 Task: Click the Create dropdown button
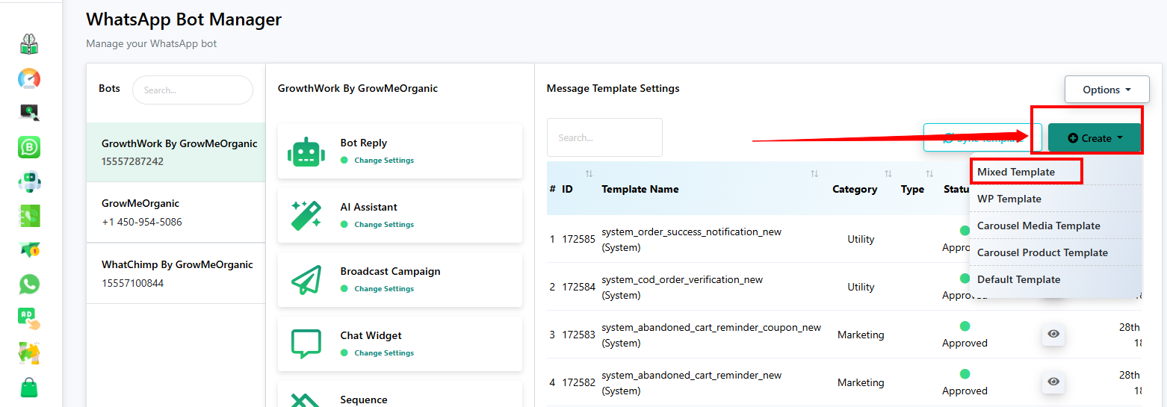pos(1095,138)
